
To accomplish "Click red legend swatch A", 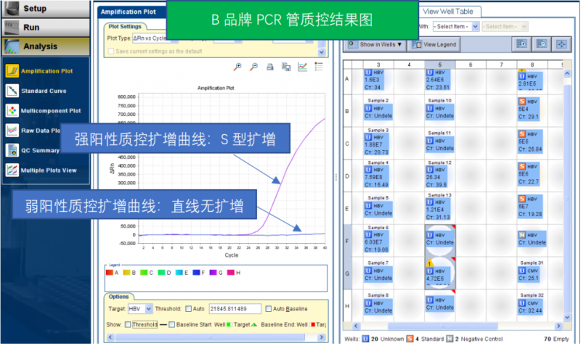I will (x=110, y=273).
